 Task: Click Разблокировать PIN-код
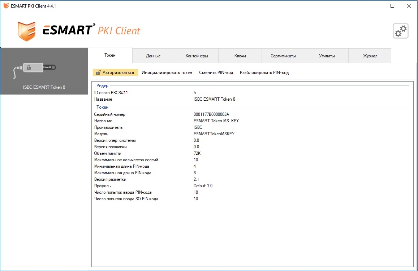[x=264, y=73]
